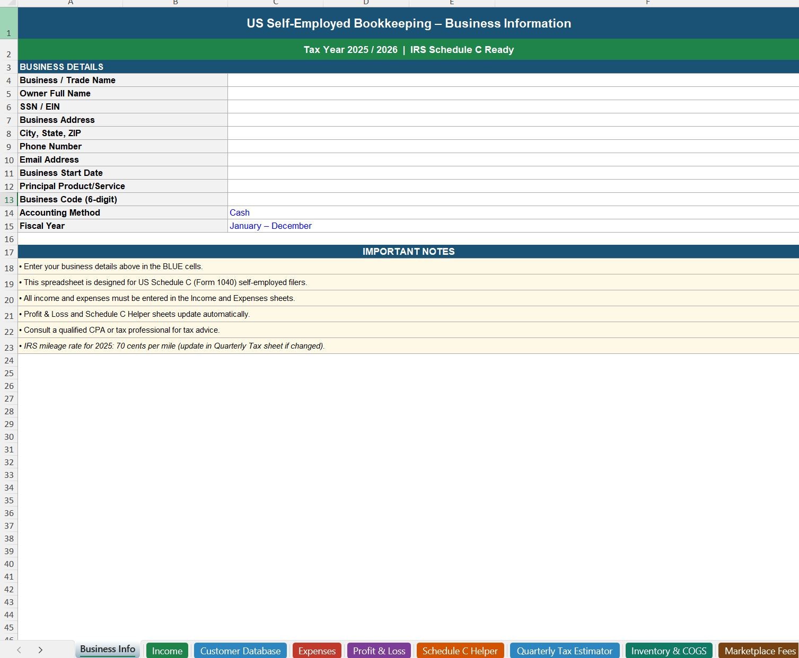The image size is (799, 658).
Task: Select the City, State, ZIP input cell
Action: pyautogui.click(x=513, y=133)
